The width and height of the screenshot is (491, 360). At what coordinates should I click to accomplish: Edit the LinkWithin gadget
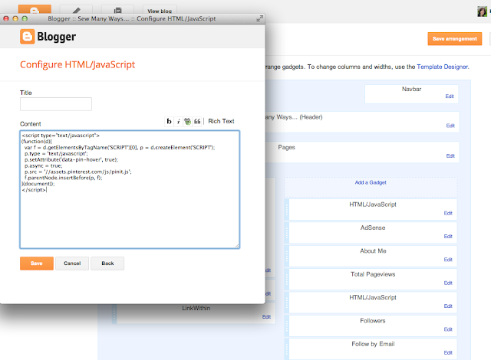pyautogui.click(x=266, y=317)
